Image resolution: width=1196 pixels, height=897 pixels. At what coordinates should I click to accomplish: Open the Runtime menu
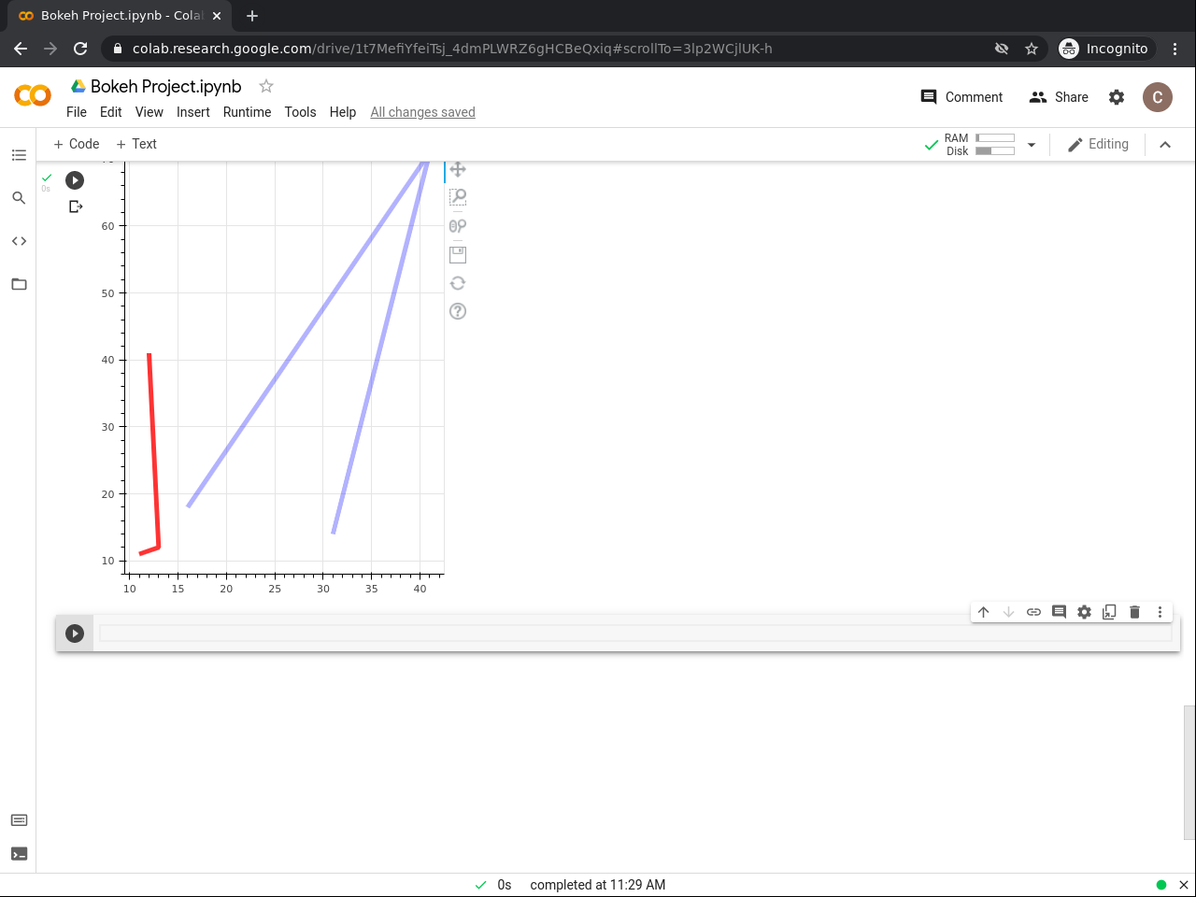[x=248, y=112]
